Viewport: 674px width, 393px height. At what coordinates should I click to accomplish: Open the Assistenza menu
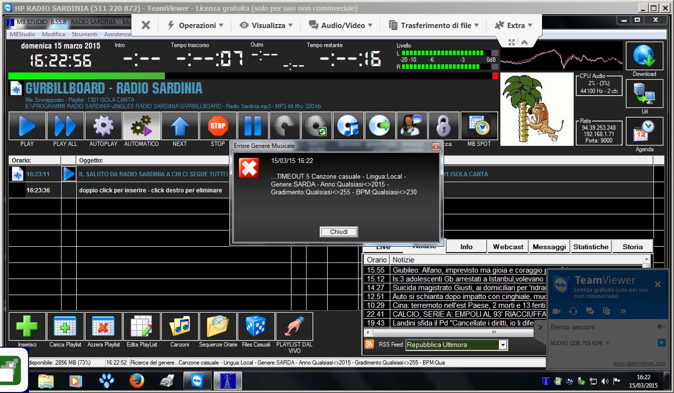pos(117,34)
